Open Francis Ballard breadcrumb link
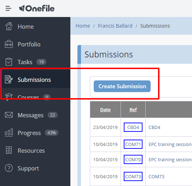Image resolution: width=192 pixels, height=186 pixels. [115, 26]
